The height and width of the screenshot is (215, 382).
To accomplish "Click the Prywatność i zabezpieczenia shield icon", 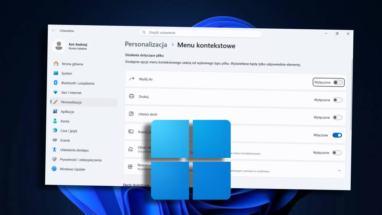I will pos(54,159).
